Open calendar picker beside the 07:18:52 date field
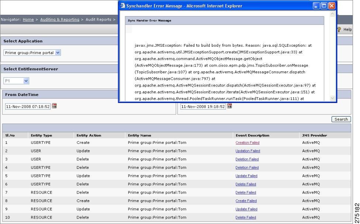The height and width of the screenshot is (224, 360). 54,106
